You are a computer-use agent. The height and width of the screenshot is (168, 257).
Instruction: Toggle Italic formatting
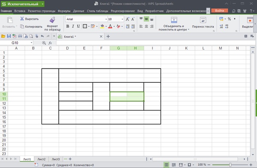click(73, 26)
